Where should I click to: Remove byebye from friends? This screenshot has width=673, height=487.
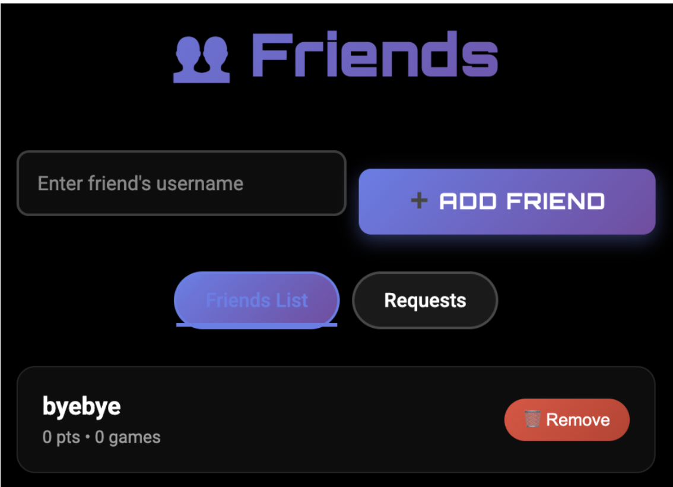pos(567,419)
